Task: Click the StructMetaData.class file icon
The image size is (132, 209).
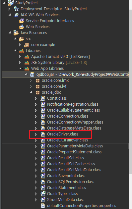Action: pos(43,200)
